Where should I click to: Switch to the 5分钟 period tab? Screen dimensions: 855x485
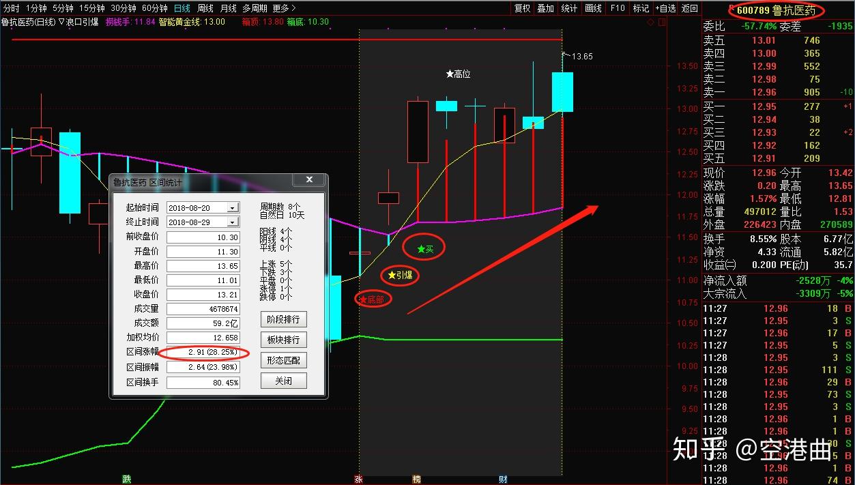pyautogui.click(x=63, y=8)
